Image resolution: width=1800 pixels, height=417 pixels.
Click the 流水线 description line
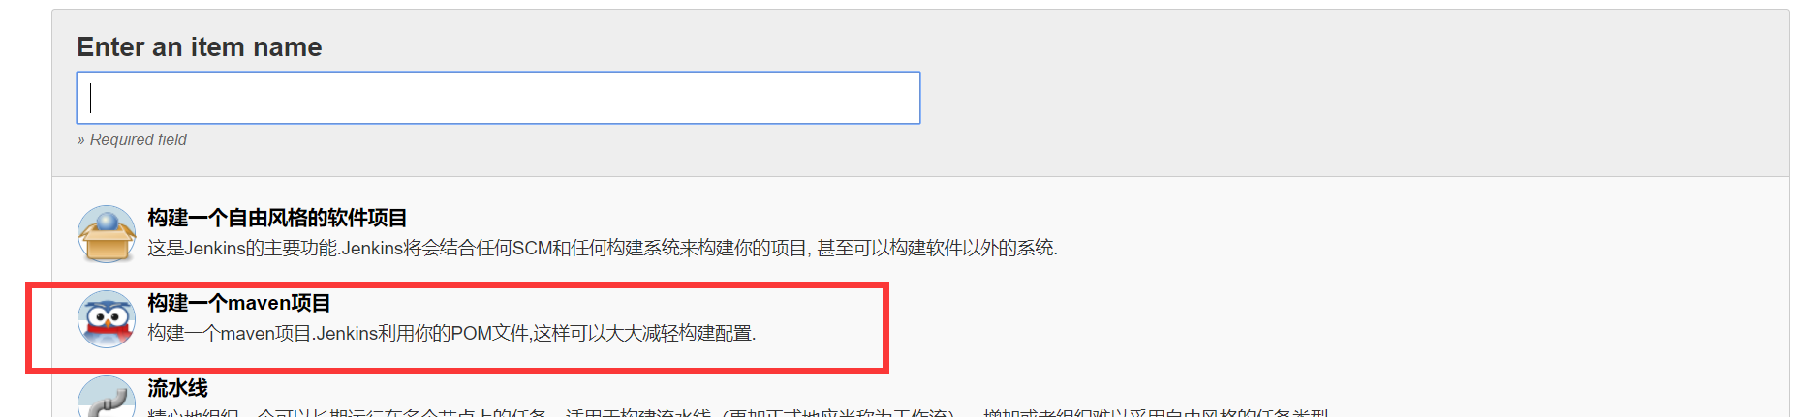coord(738,412)
